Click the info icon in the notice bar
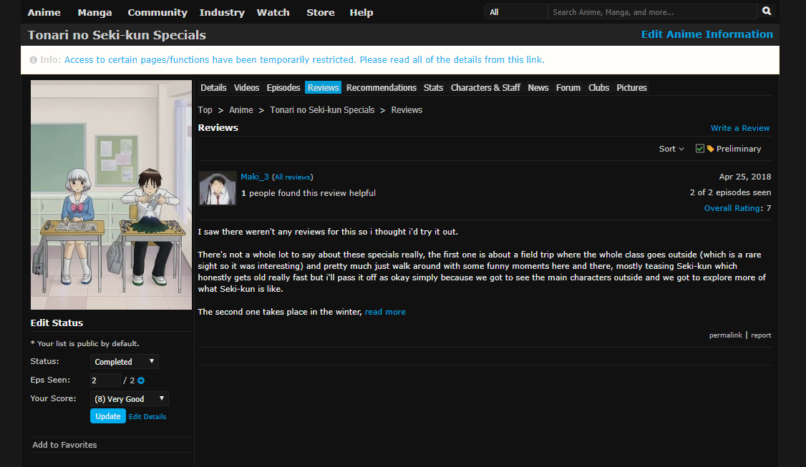This screenshot has height=467, width=806. pos(34,60)
